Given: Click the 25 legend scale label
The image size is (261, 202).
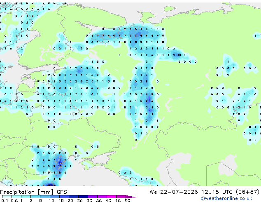Looking at the screenshot, I should click(80, 200).
